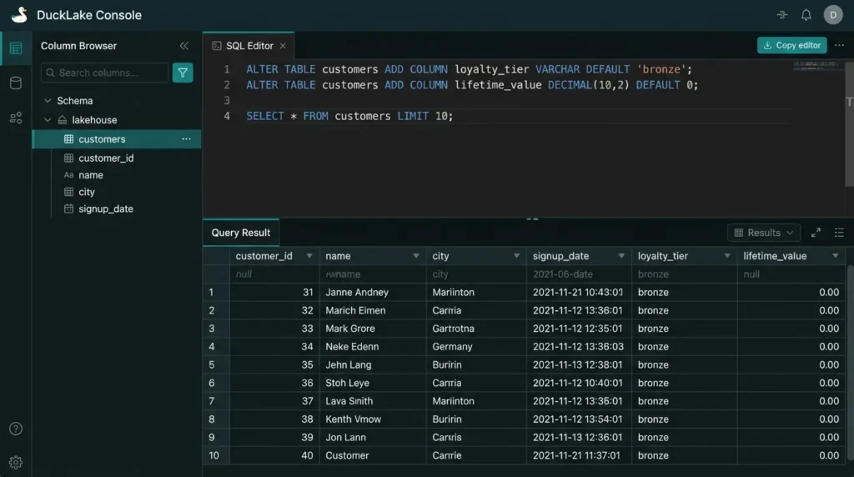Click SQL editor line 4 SELECT statement

pyautogui.click(x=349, y=116)
